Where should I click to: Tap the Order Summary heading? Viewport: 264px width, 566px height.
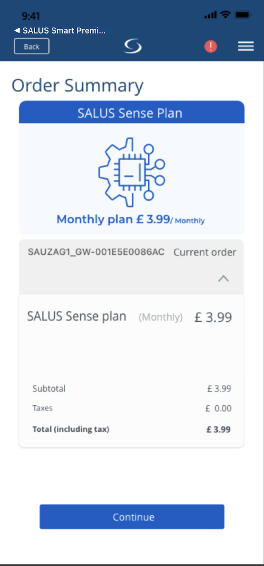(x=77, y=86)
